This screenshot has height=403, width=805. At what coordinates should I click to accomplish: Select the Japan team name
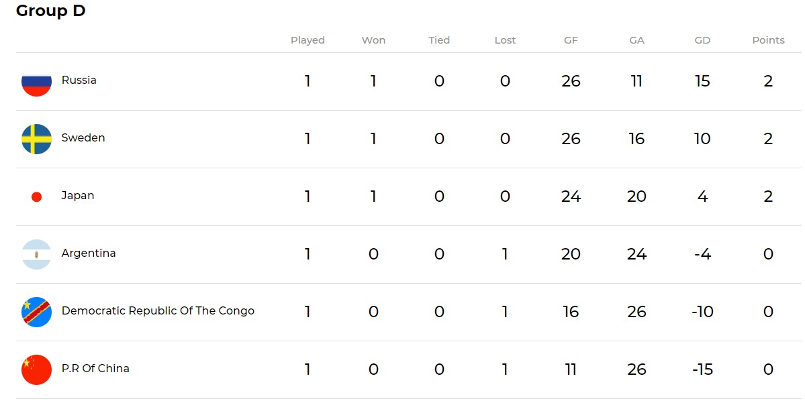78,196
